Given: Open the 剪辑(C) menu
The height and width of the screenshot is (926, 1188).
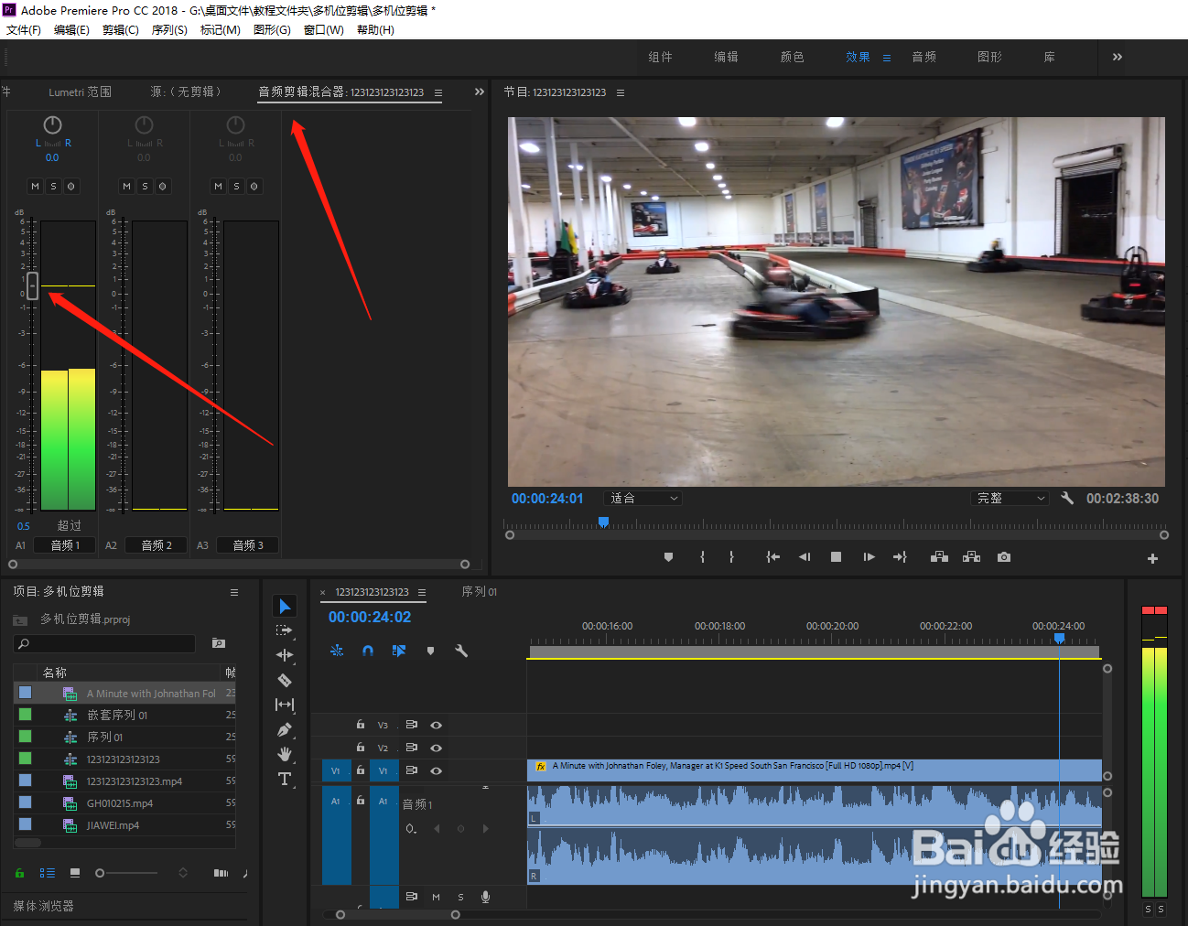Looking at the screenshot, I should click(x=121, y=30).
